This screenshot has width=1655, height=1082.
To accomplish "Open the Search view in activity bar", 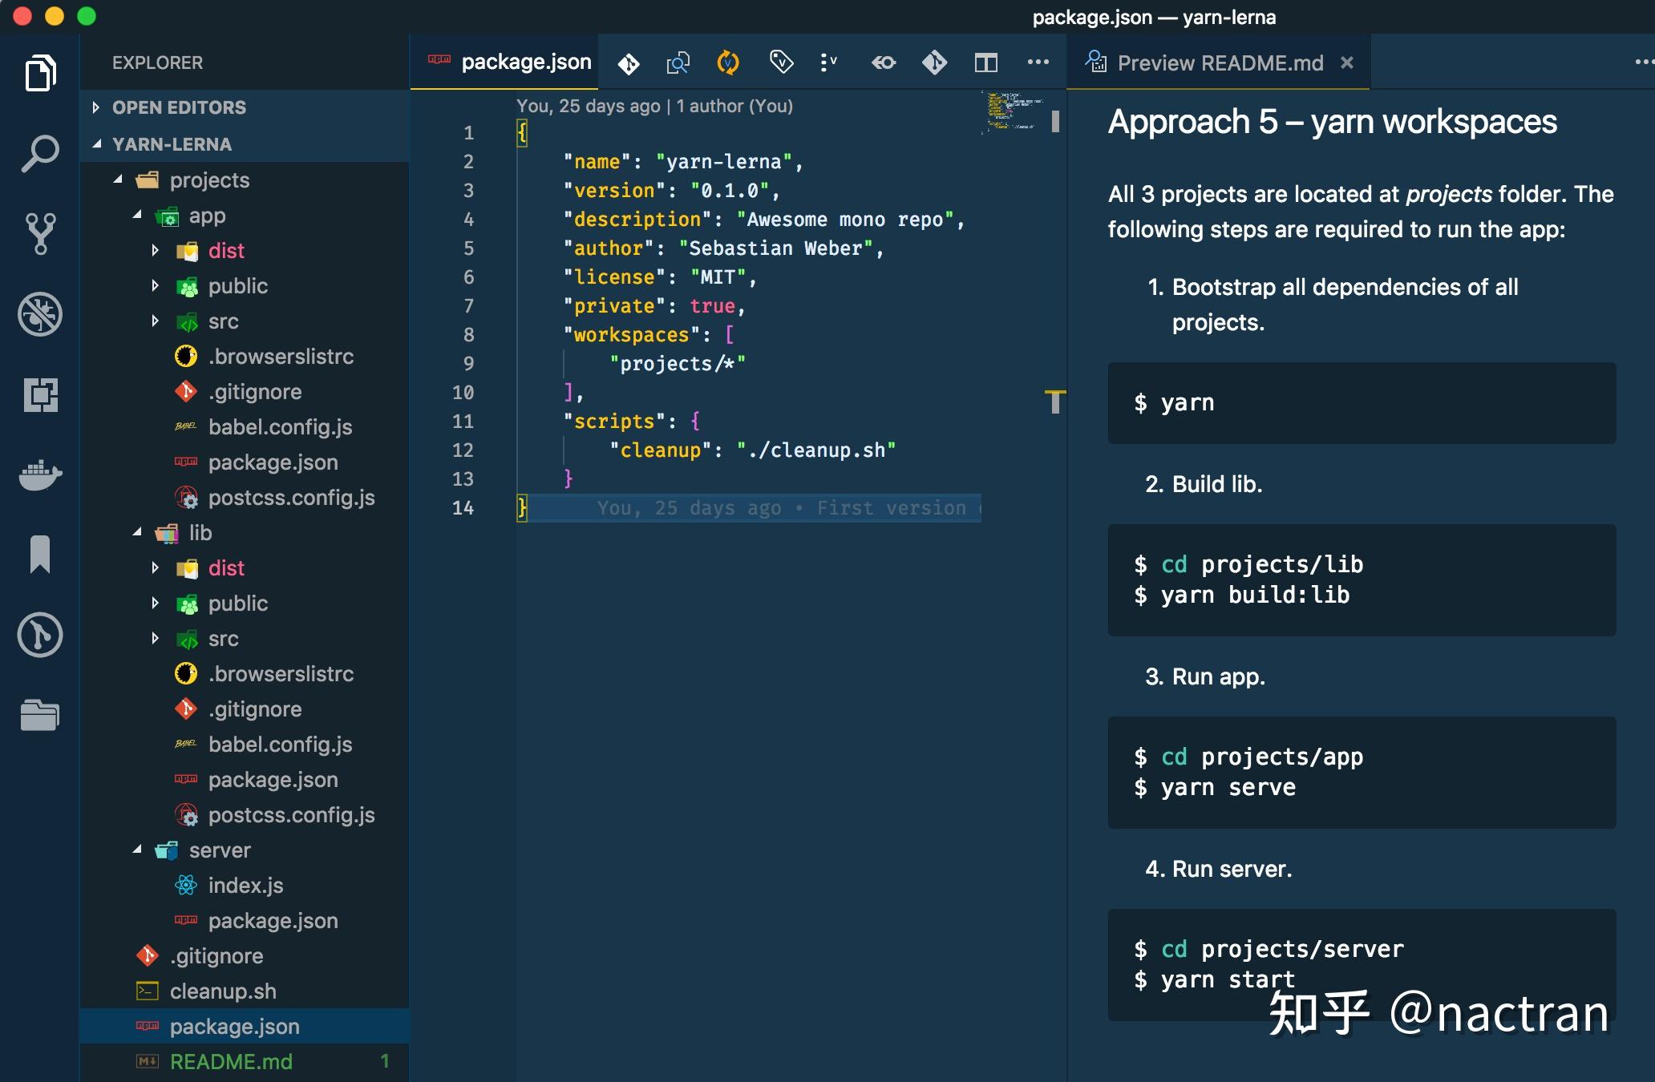I will (x=39, y=152).
